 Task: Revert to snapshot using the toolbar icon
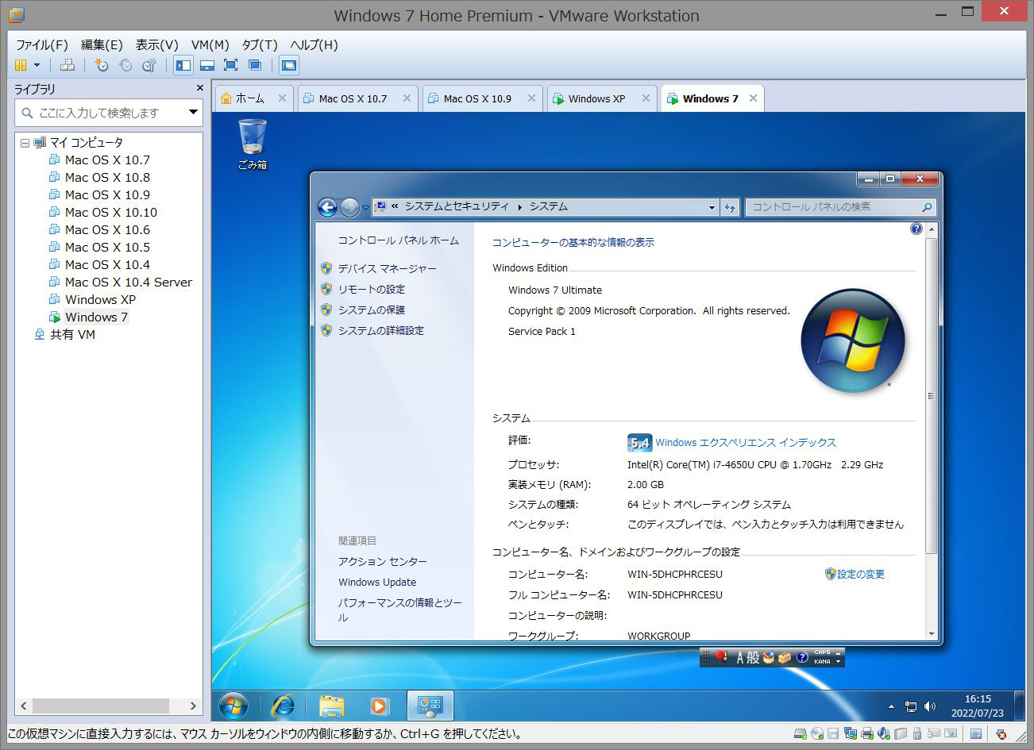click(125, 65)
